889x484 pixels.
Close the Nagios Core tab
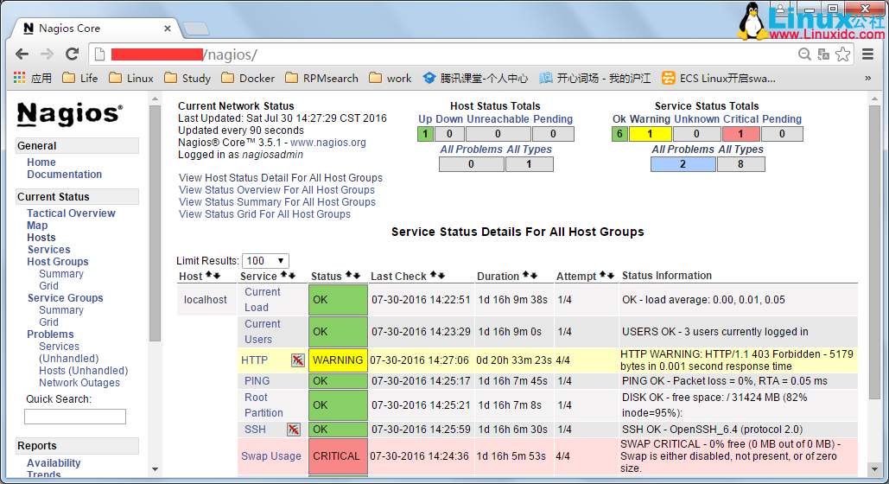(168, 28)
